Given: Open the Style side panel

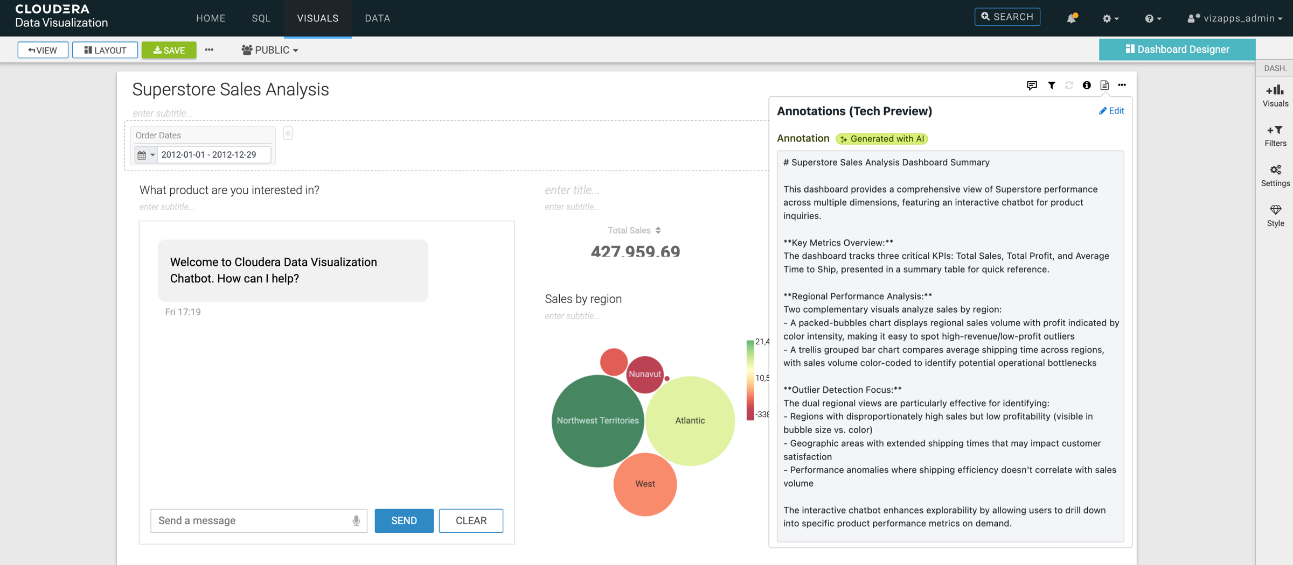Looking at the screenshot, I should pos(1275,215).
